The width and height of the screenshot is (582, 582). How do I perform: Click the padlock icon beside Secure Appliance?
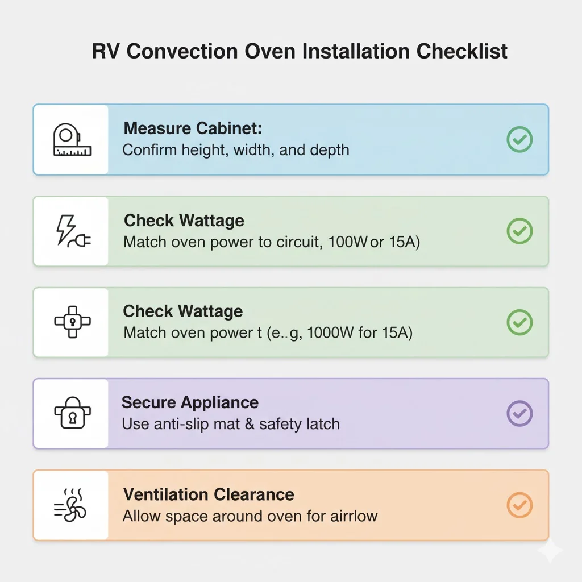pos(72,413)
